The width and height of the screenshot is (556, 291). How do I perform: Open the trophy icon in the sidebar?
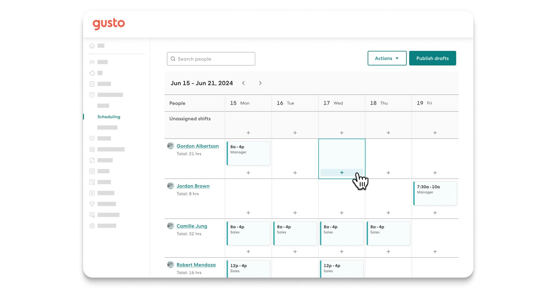tap(92, 204)
